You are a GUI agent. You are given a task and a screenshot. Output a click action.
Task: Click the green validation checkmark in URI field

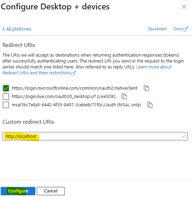click(x=184, y=136)
